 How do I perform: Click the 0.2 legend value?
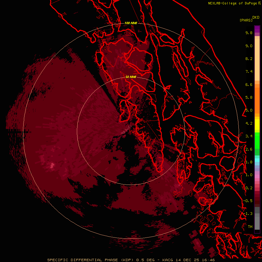[x=249, y=188]
